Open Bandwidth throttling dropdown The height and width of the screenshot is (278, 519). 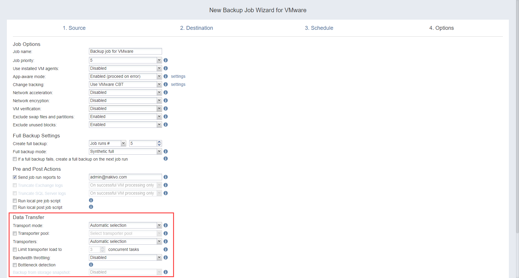click(125, 257)
